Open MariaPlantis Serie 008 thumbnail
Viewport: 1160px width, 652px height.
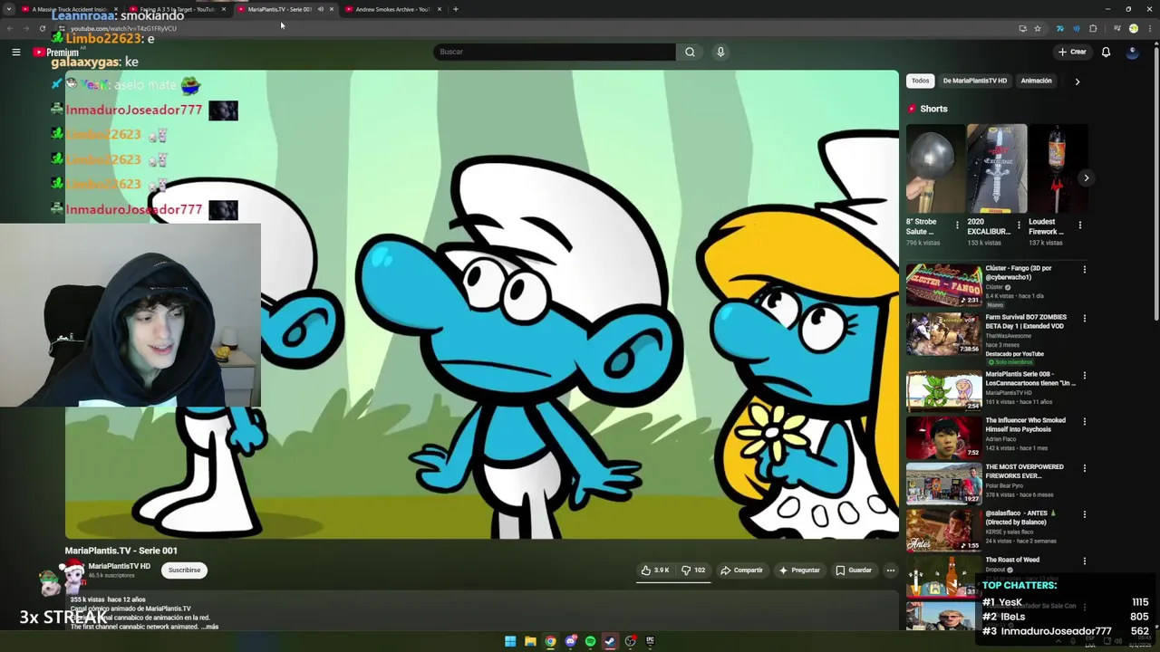tap(943, 391)
